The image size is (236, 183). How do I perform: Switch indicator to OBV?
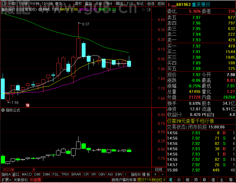pyautogui.click(x=102, y=174)
